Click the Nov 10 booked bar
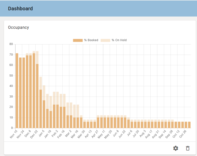This screenshot has height=156, width=197. 17,90
